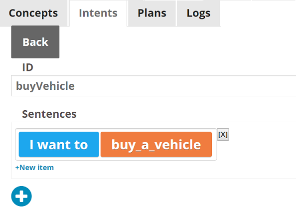
Task: Click the empty part of the ID input
Action: [x=185, y=86]
